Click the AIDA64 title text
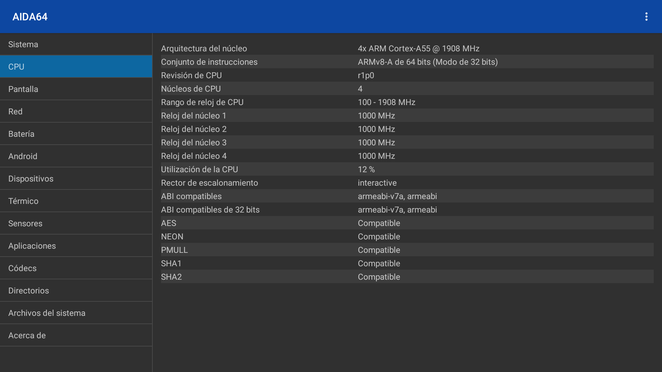The height and width of the screenshot is (372, 662). pyautogui.click(x=30, y=17)
